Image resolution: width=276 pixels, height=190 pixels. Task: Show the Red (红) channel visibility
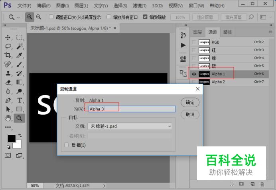point(194,50)
